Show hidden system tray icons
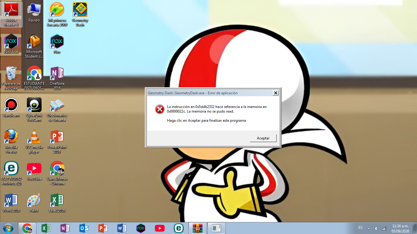 click(x=369, y=228)
